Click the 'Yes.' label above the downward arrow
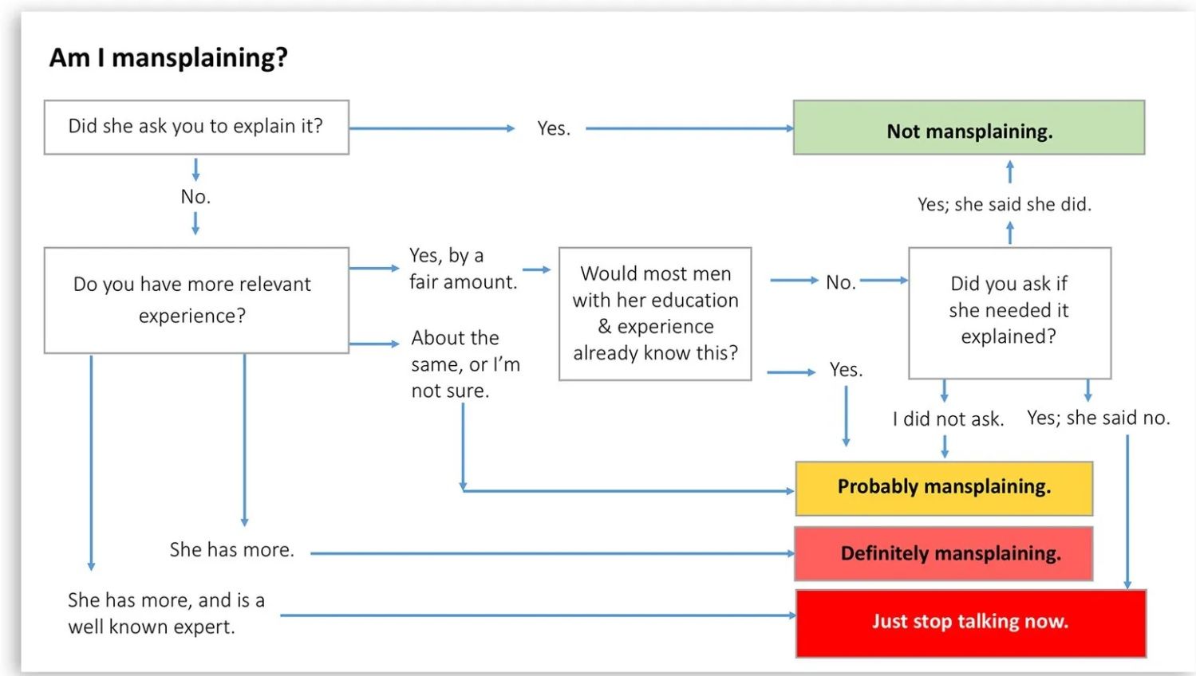 point(846,370)
